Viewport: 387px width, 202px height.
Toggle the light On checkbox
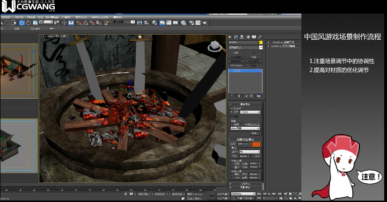coord(232,113)
